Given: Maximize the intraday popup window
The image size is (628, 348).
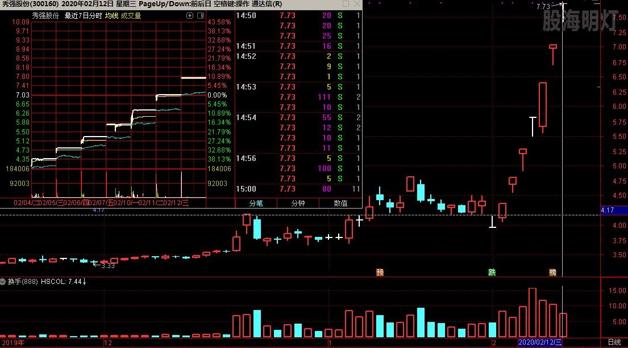Looking at the screenshot, I should coord(346,4).
